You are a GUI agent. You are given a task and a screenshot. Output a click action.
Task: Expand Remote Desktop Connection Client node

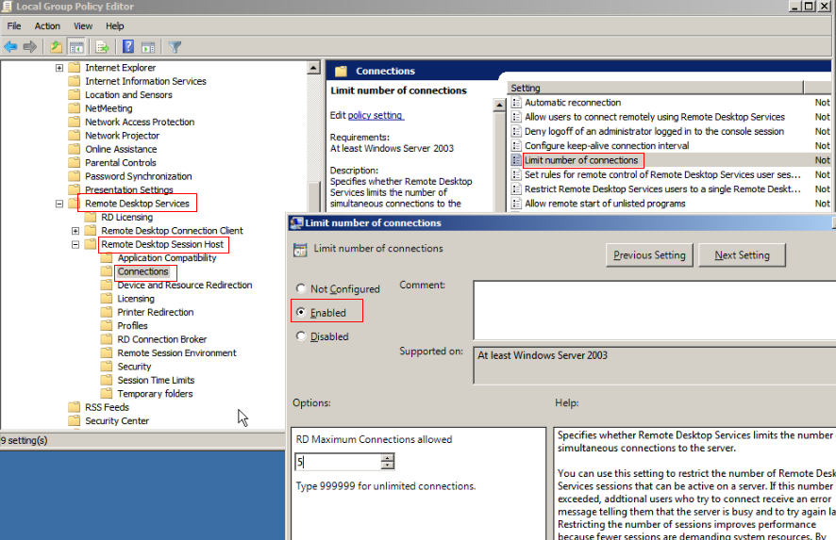tap(75, 231)
